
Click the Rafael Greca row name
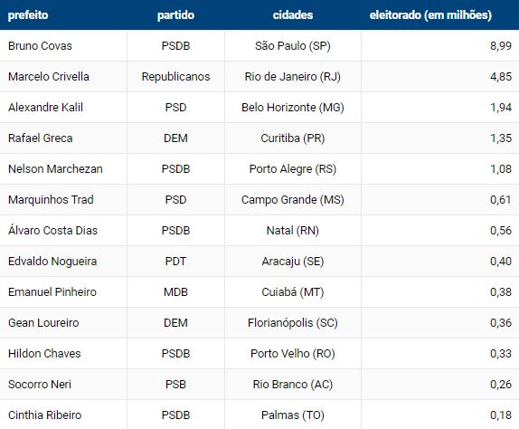pos(41,138)
